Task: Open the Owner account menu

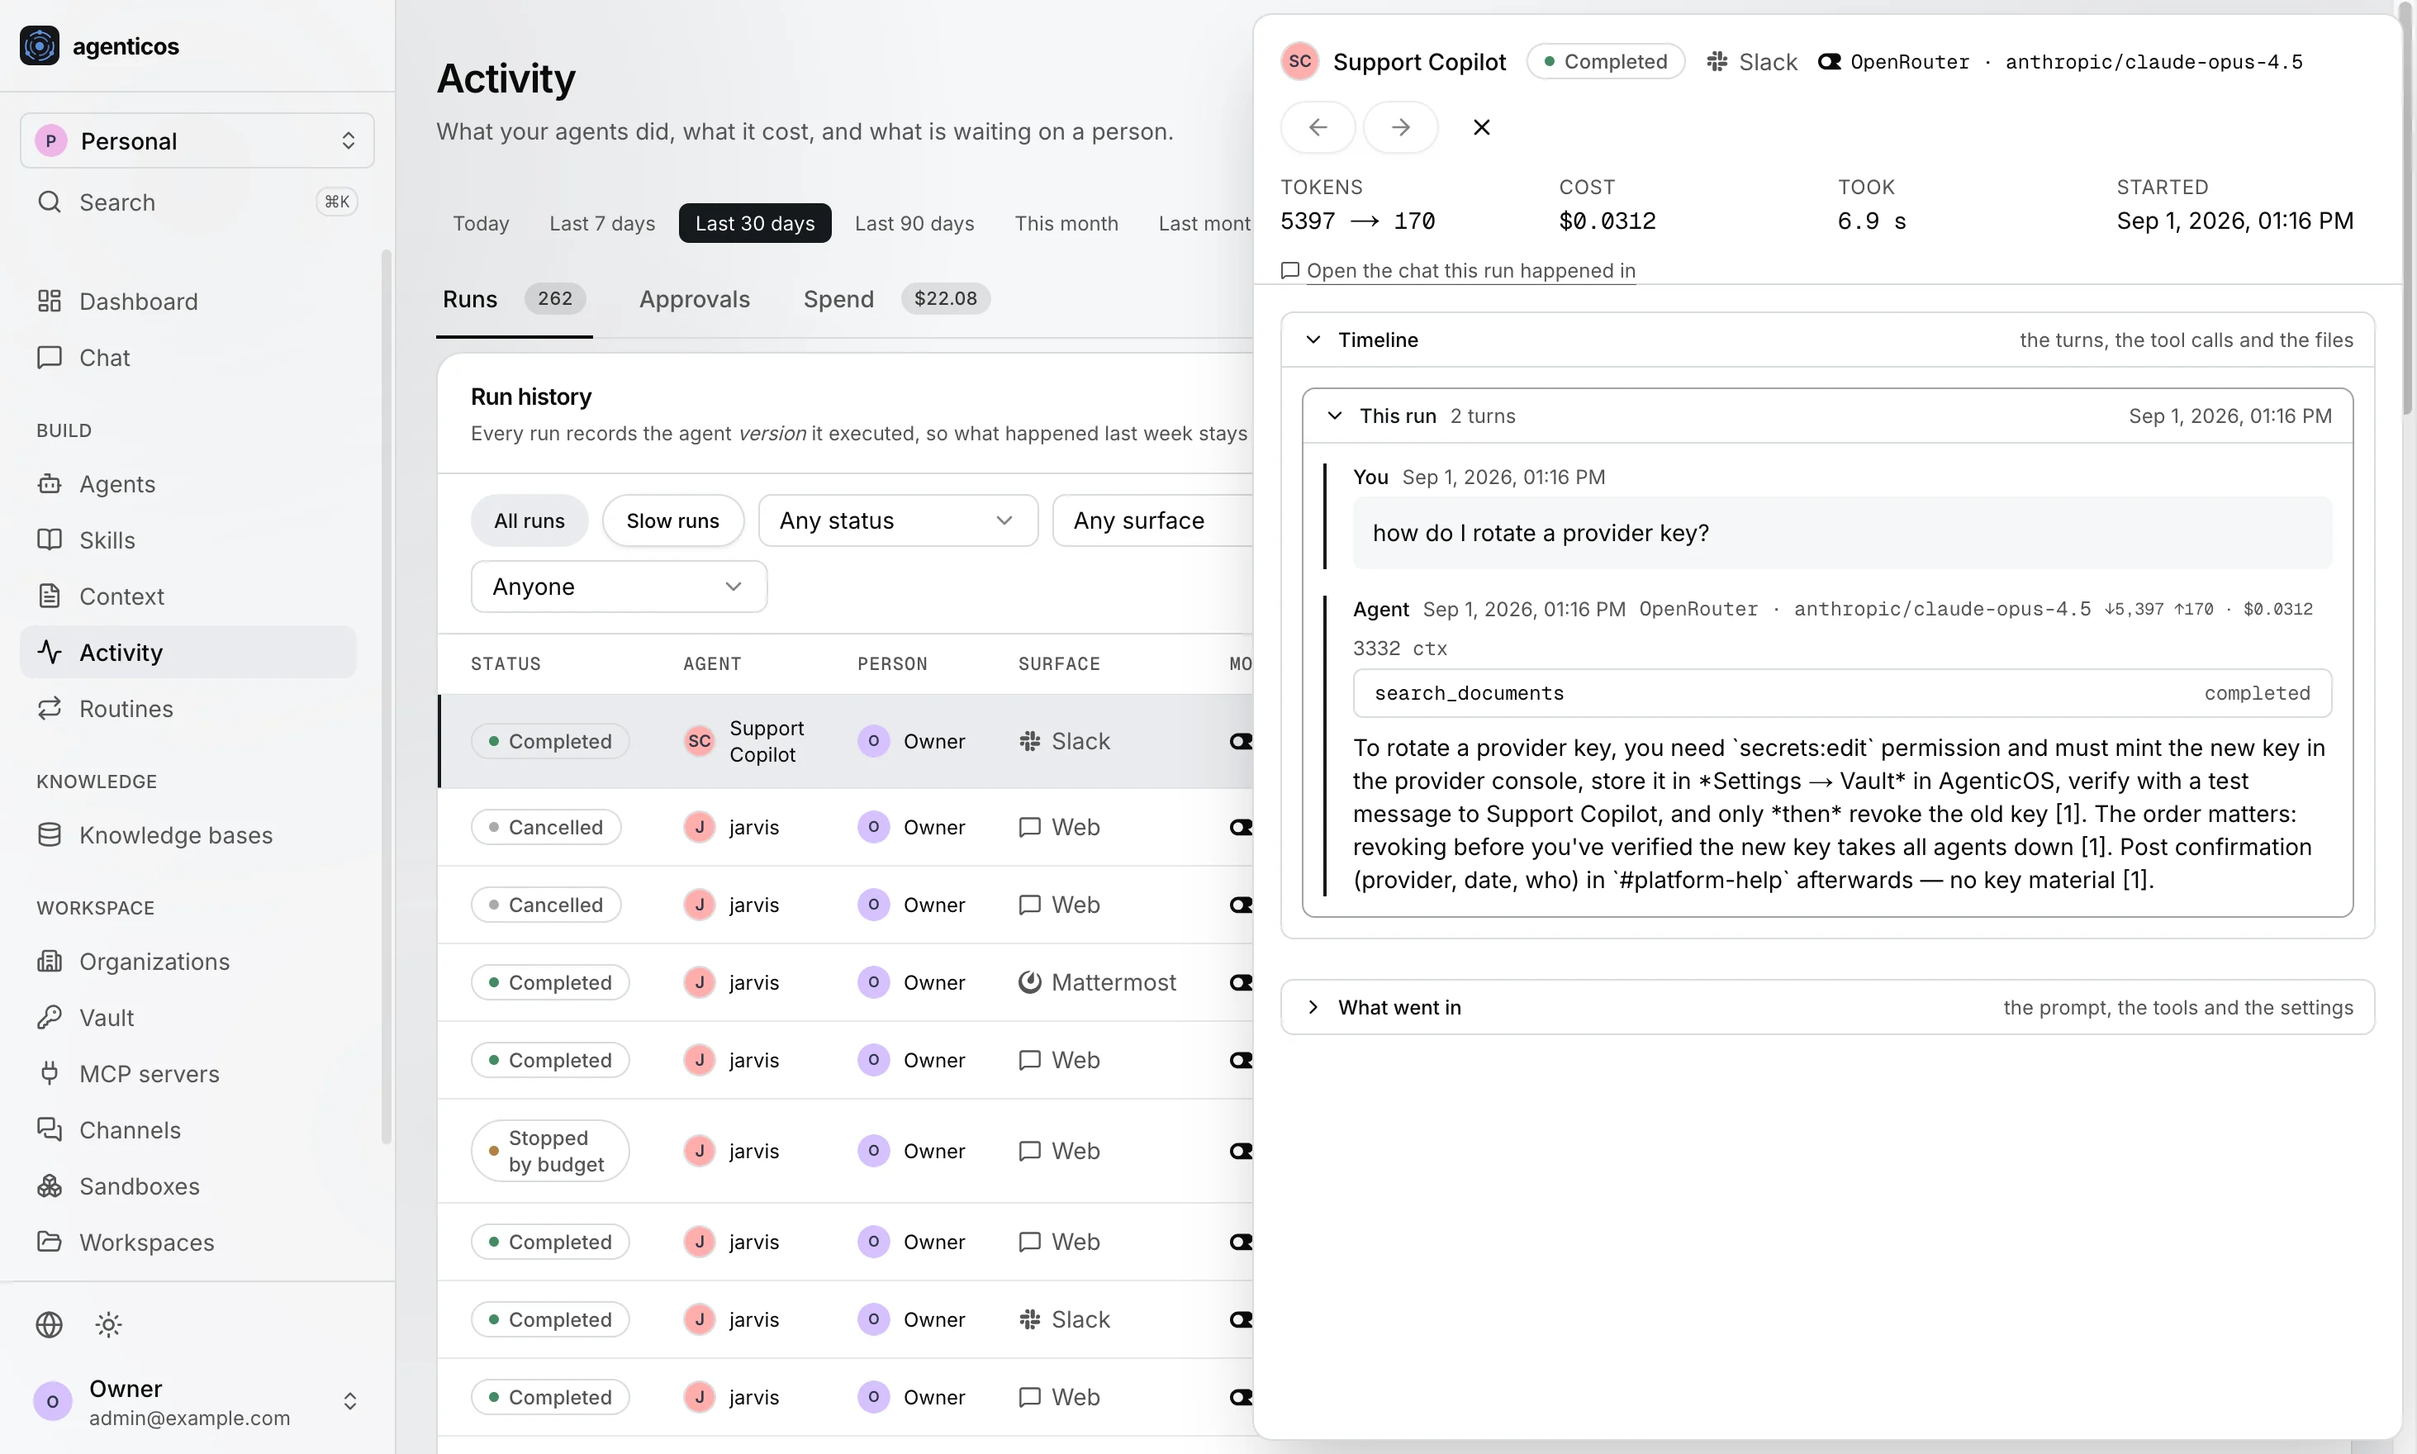Action: pyautogui.click(x=197, y=1402)
